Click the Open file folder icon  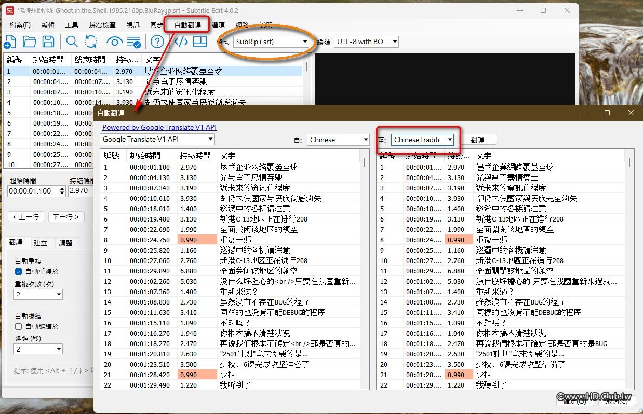(x=29, y=42)
